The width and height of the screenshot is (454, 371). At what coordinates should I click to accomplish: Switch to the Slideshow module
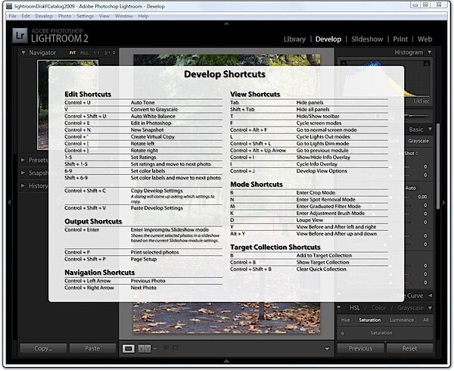click(367, 39)
